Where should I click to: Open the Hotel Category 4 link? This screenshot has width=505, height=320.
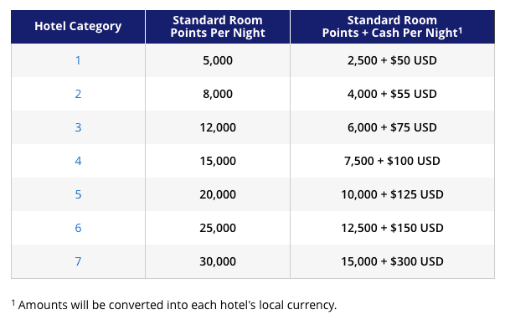click(78, 161)
